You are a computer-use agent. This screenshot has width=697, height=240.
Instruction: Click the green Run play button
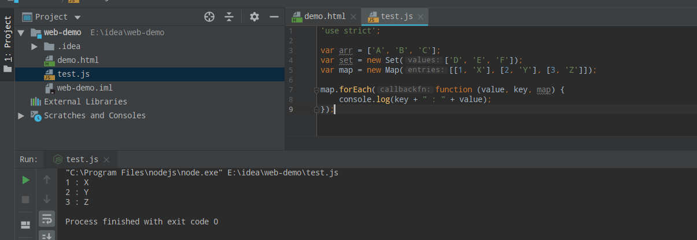[x=25, y=180]
